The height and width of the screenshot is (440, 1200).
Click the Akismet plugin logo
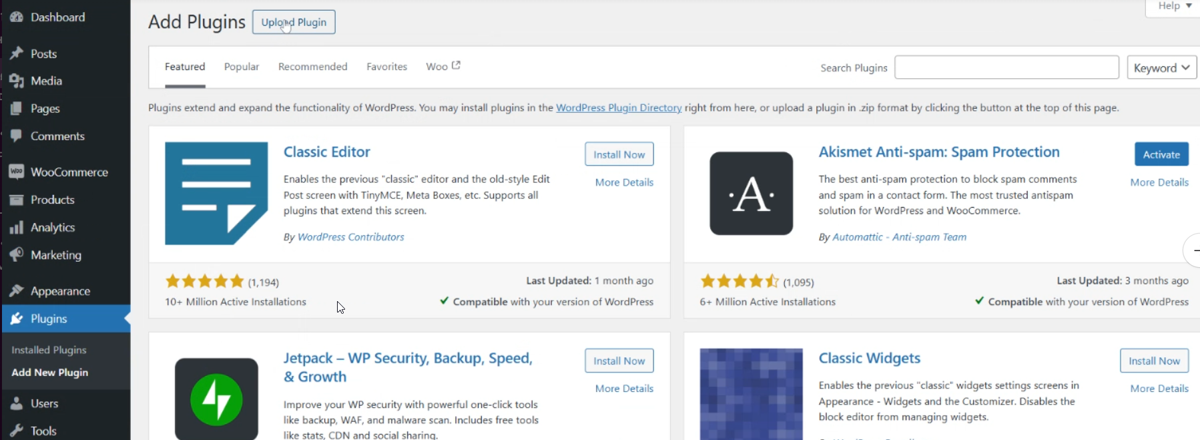click(751, 193)
